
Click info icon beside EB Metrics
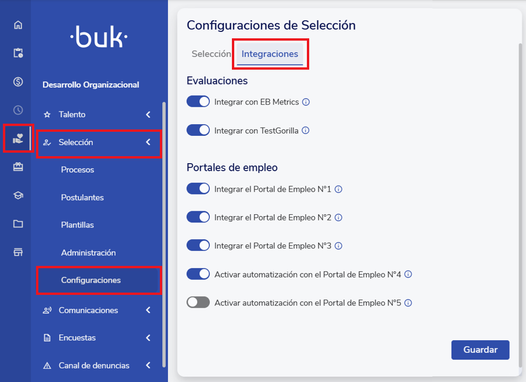click(x=306, y=102)
